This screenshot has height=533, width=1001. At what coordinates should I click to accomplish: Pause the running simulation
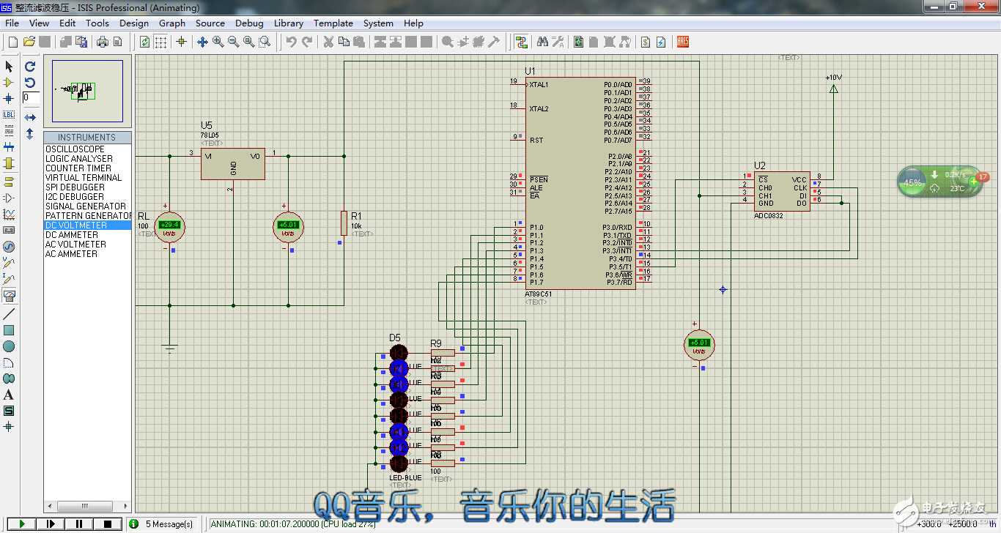tap(79, 523)
